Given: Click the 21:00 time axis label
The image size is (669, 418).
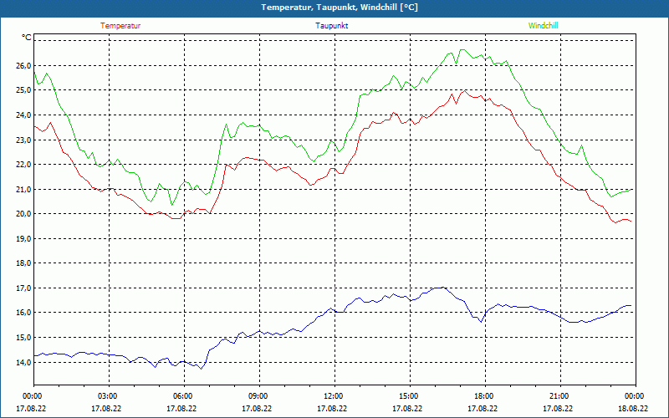Looking at the screenshot, I should pyautogui.click(x=560, y=396).
